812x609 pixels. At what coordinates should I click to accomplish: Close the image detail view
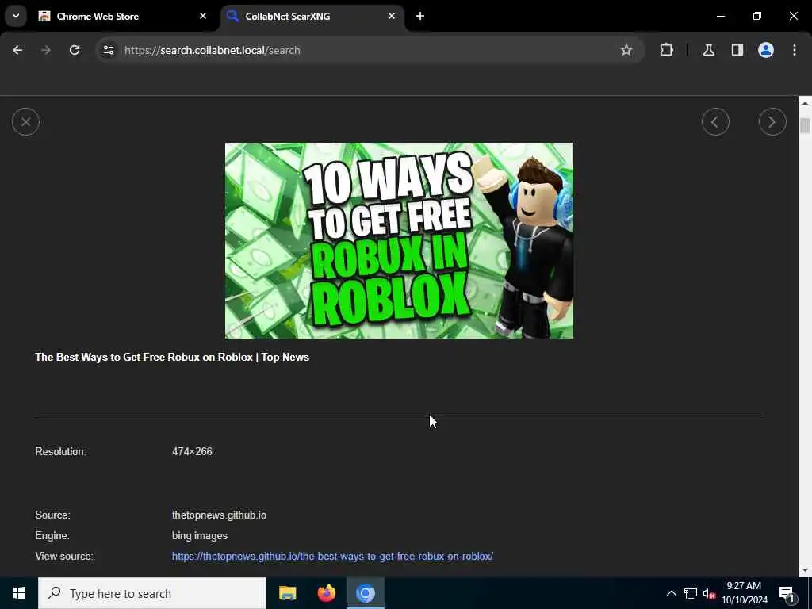click(25, 122)
